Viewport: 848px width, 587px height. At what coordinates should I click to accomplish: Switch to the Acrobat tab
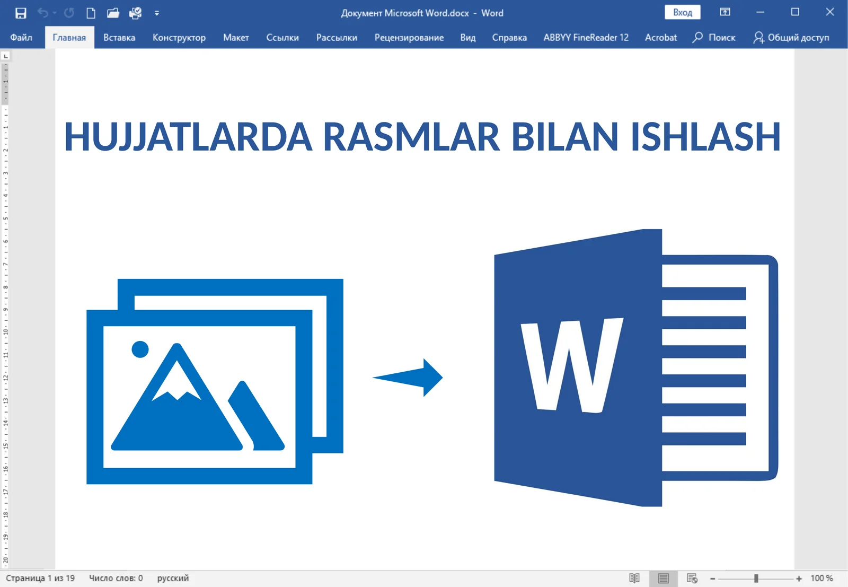[x=661, y=38]
